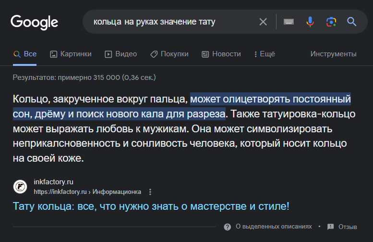Screen dimensions: 373x242
Task: Open the Покупки tab
Action: [x=169, y=54]
